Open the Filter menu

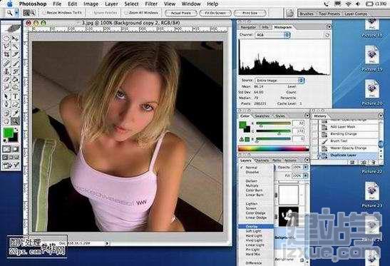(151, 4)
